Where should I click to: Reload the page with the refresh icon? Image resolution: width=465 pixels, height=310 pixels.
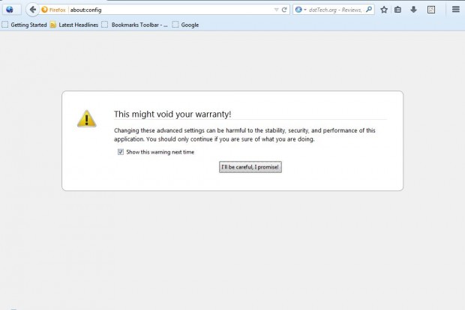pos(284,10)
